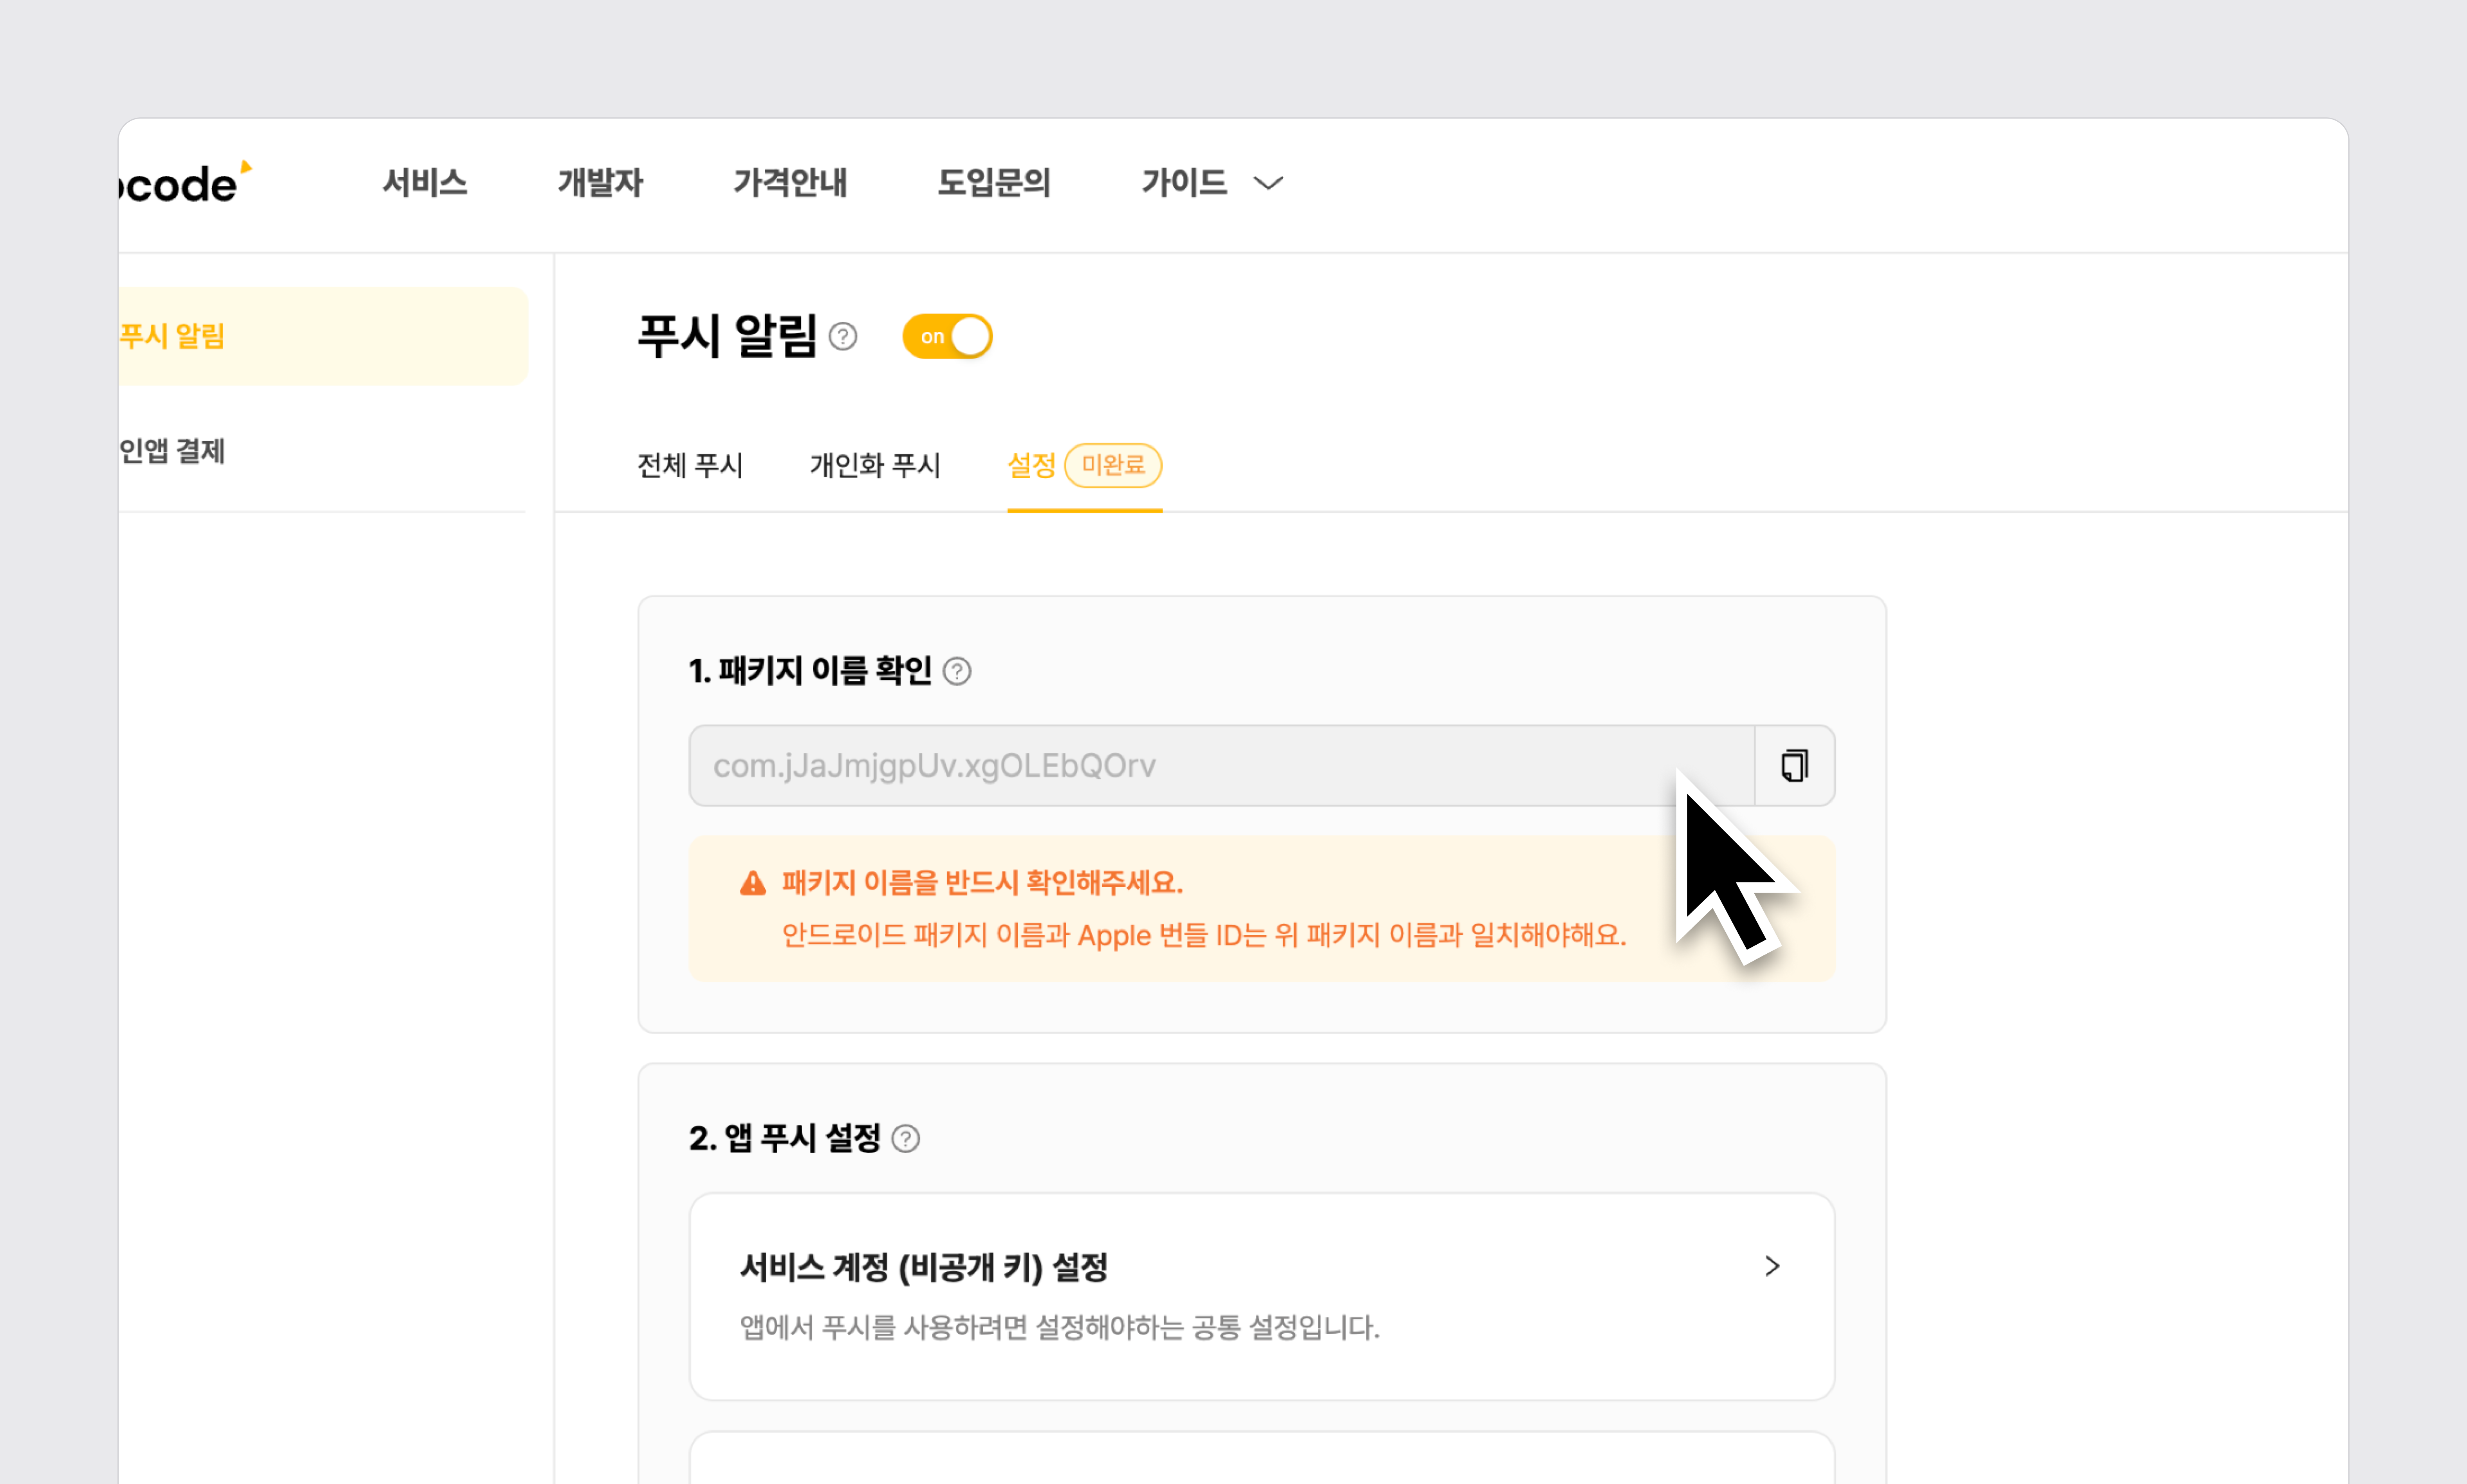The width and height of the screenshot is (2467, 1484).
Task: Click the text about 안드로이드 패키지 이름과 Apple 번들 ID
Action: click(x=1205, y=936)
